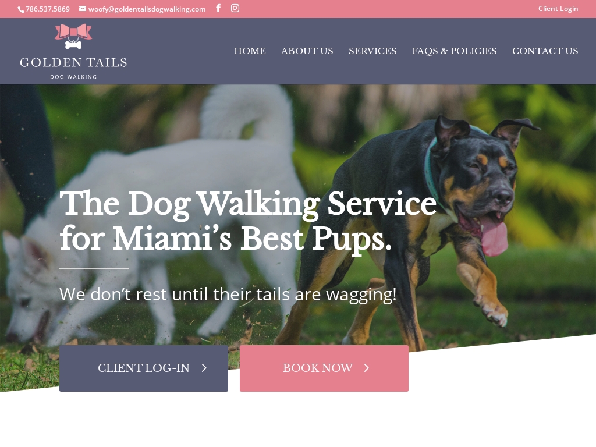The width and height of the screenshot is (596, 447).
Task: Click the Client Log-In button
Action: coord(144,368)
